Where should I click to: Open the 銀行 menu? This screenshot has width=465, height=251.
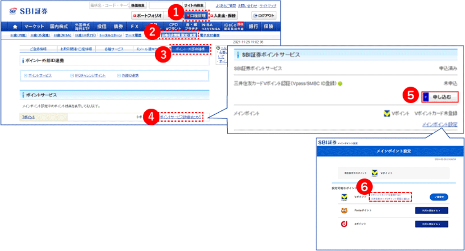[253, 27]
